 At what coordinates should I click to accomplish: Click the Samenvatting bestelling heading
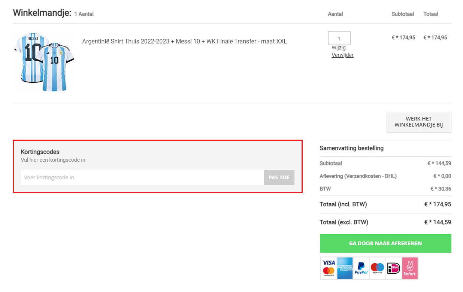[x=351, y=148]
